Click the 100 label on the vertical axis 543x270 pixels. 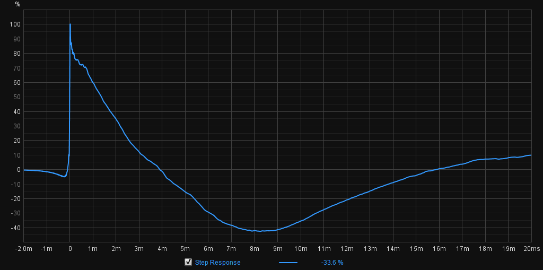click(15, 24)
